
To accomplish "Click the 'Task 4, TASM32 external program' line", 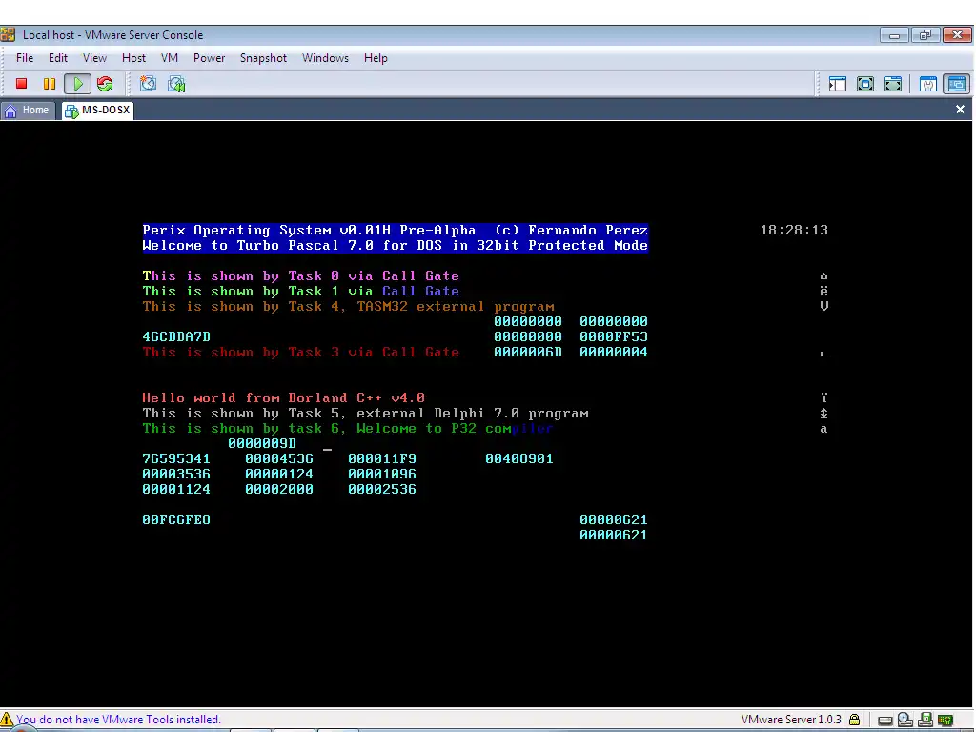I will coord(348,306).
